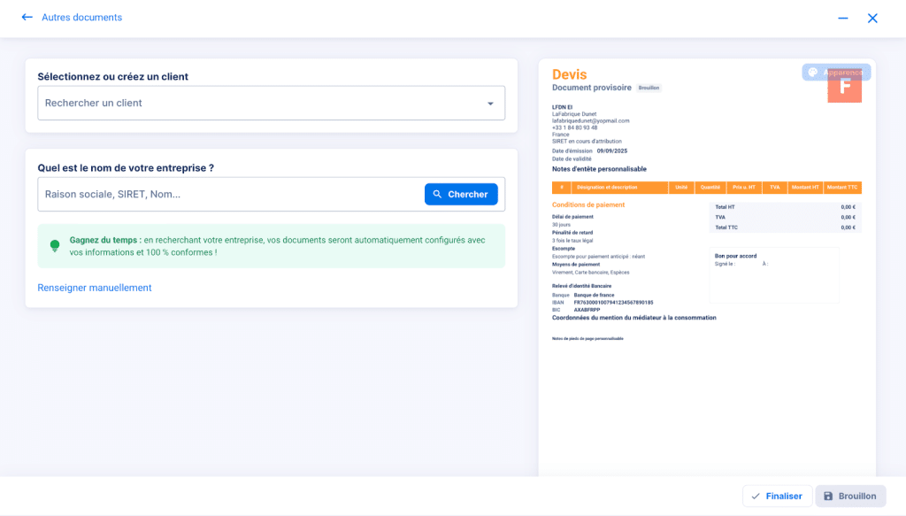Click the palette icon in Apparence

tap(813, 73)
